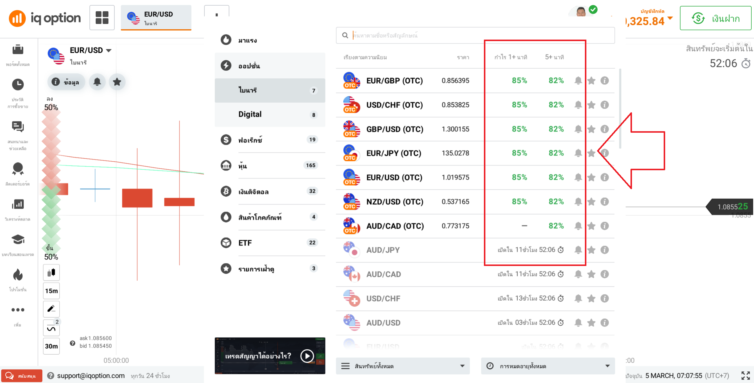
Task: Open trading tutorials graduation cap icon
Action: pos(18,239)
